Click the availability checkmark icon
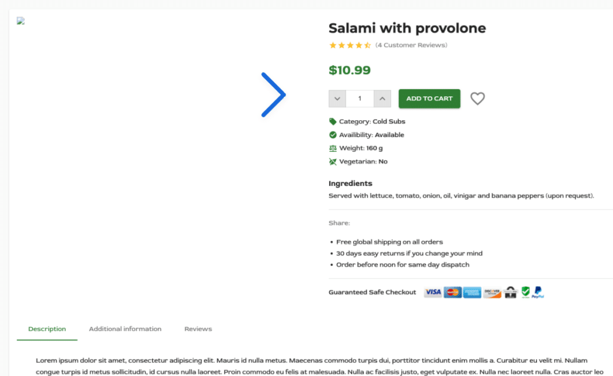Screen dimensions: 613x376 [333, 134]
